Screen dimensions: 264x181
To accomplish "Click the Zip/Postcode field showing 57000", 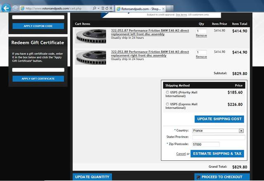I will click(206, 144).
